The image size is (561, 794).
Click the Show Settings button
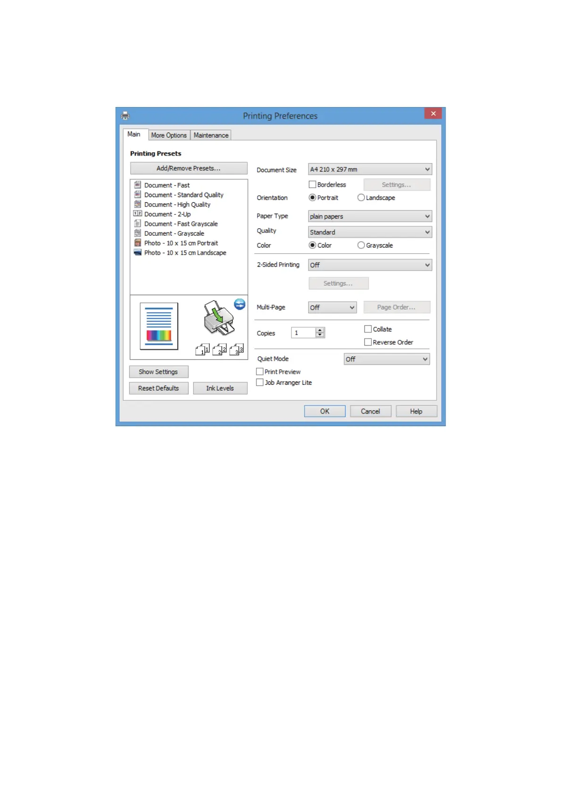[158, 372]
